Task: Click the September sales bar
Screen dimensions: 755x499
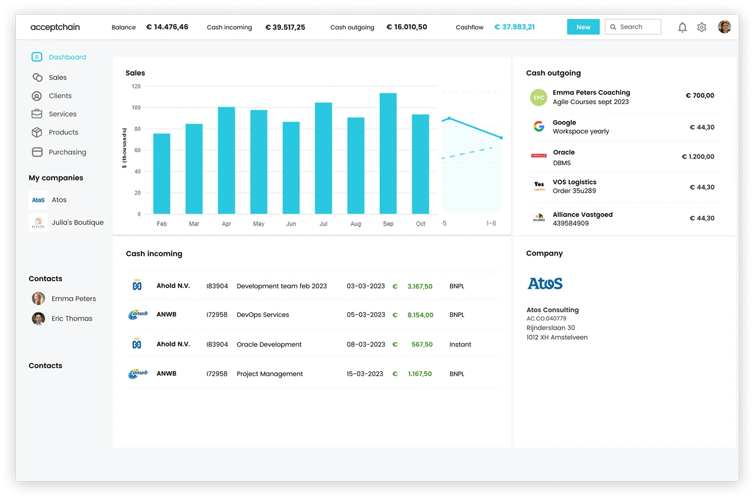Action: [388, 153]
